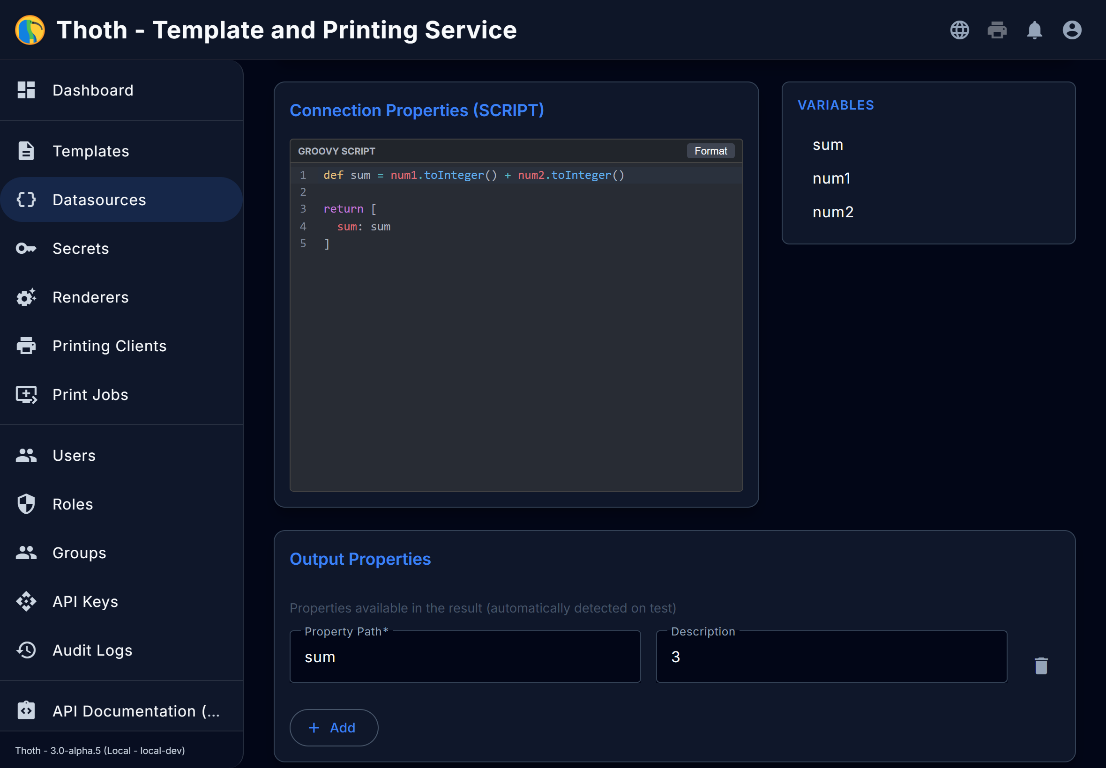Open the notifications bell
1106x768 pixels.
[1034, 30]
